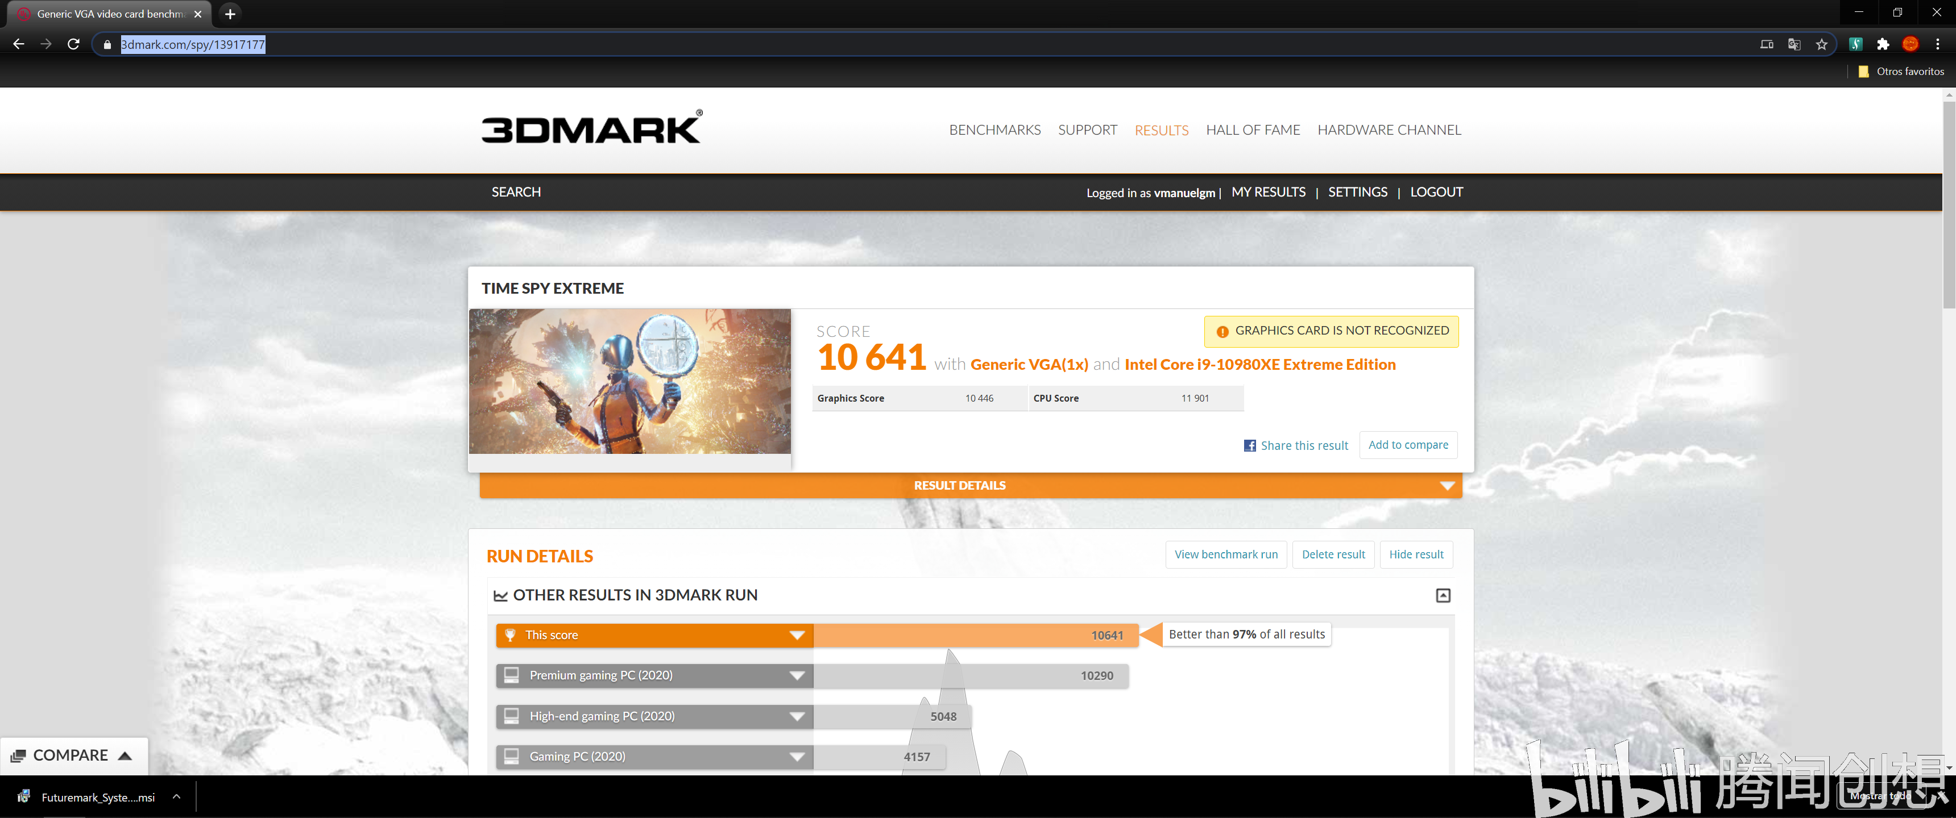Click the Facebook share icon

[1249, 445]
